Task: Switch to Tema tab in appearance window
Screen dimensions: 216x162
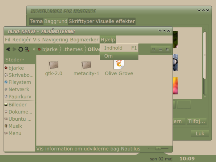Action: (36, 21)
